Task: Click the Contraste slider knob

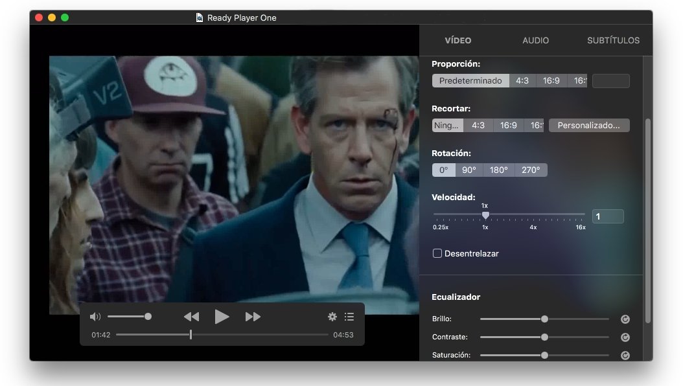Action: (x=544, y=337)
